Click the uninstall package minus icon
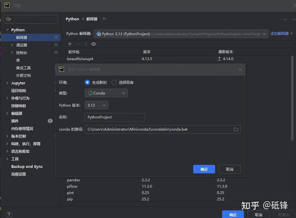Viewport: 296px width, 218px height. click(78, 44)
